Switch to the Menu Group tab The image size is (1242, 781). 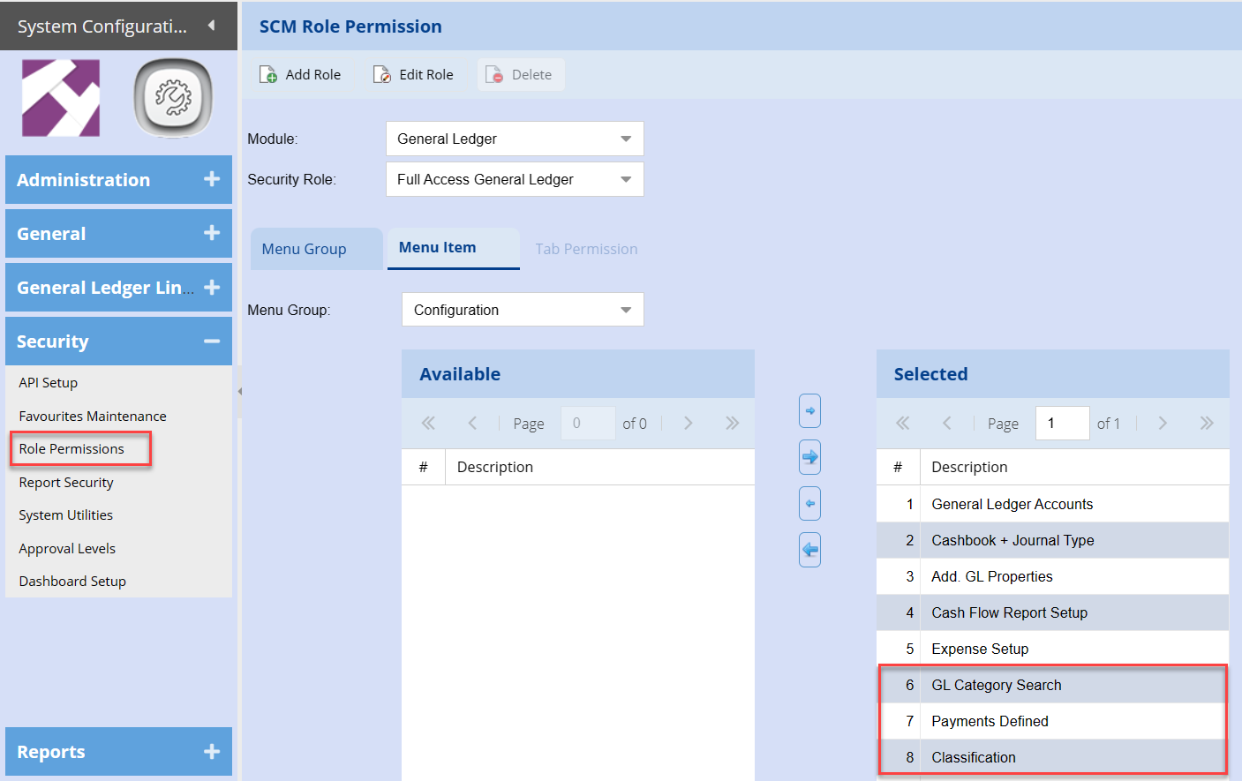click(x=317, y=249)
